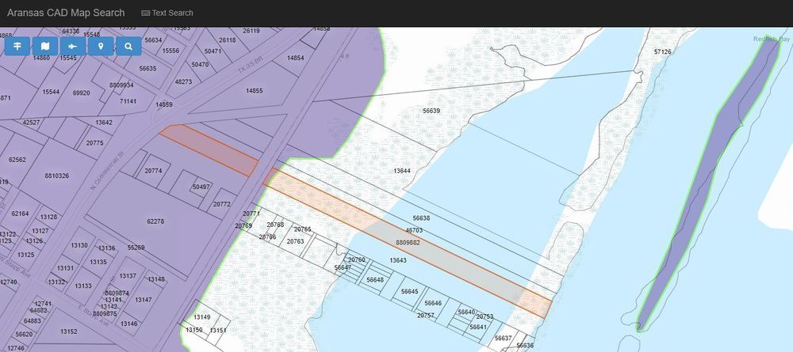Select parcel label 13643
The width and height of the screenshot is (793, 352).
pyautogui.click(x=398, y=261)
